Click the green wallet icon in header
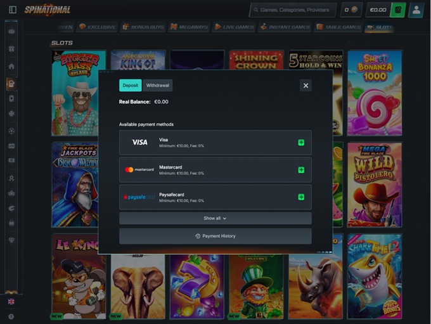The width and height of the screenshot is (431, 324). click(x=397, y=10)
